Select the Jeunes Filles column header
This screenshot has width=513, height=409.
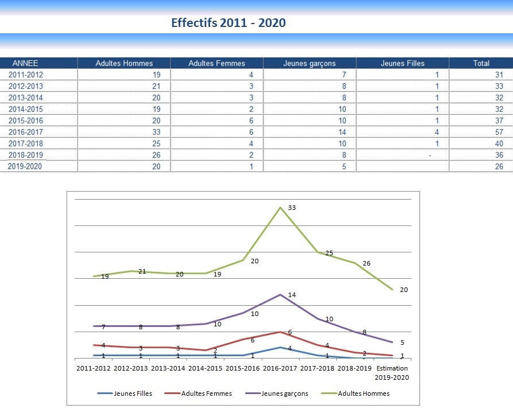[x=402, y=63]
